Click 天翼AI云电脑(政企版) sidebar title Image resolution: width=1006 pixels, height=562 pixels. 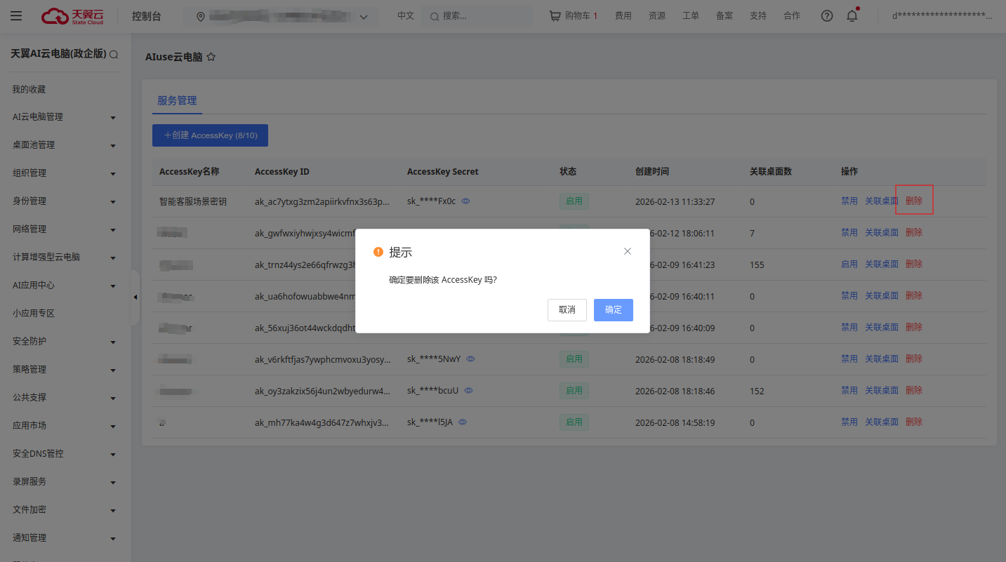pos(58,53)
